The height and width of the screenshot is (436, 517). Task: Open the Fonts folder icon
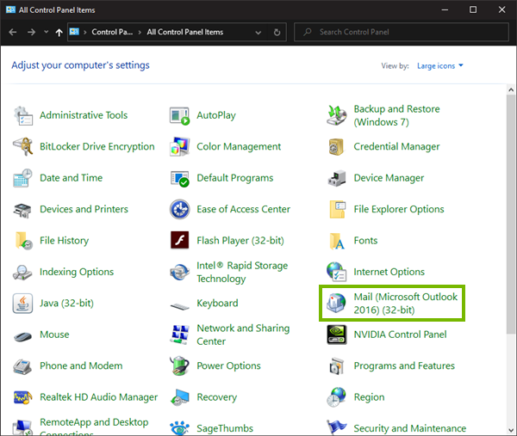pos(337,241)
